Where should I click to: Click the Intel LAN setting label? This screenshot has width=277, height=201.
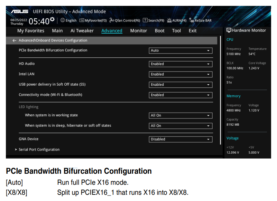pyautogui.click(x=27, y=74)
